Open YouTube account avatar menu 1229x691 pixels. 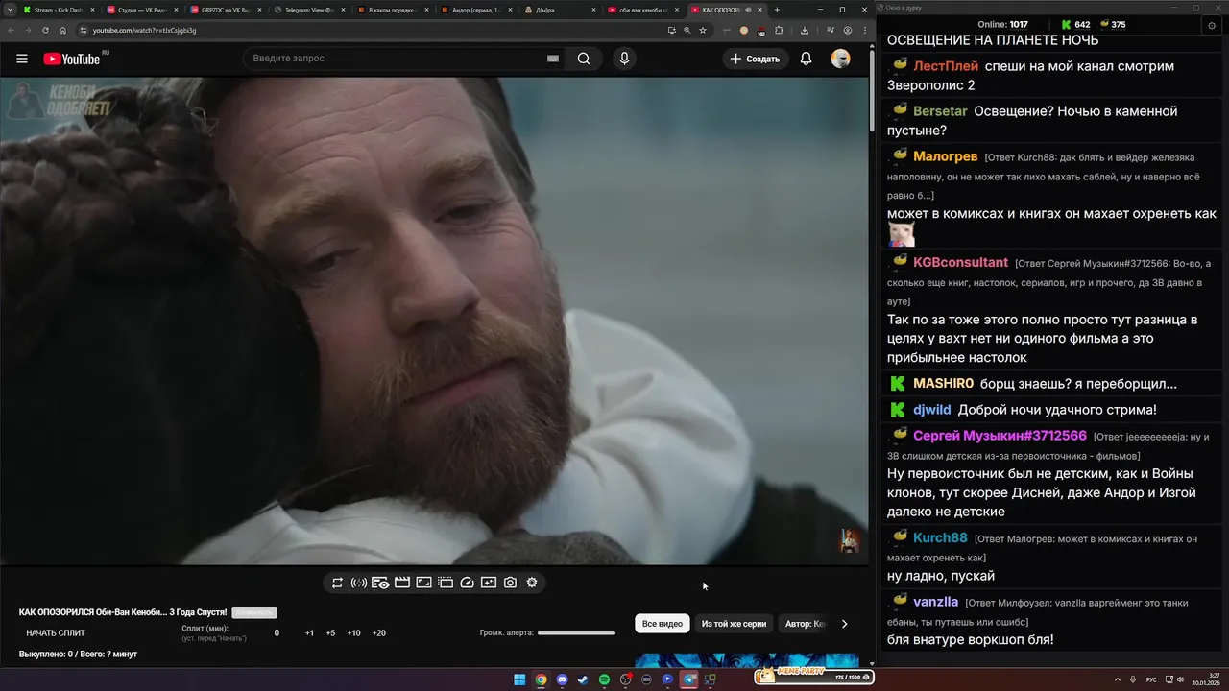[x=840, y=59]
